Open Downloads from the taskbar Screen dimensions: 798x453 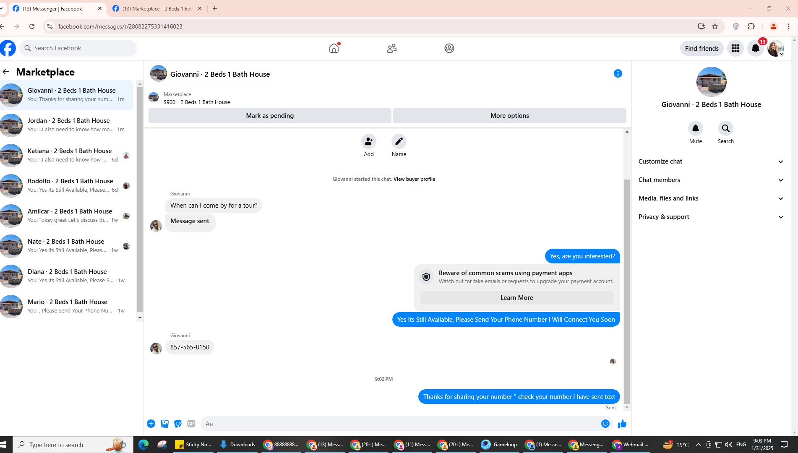pos(237,445)
